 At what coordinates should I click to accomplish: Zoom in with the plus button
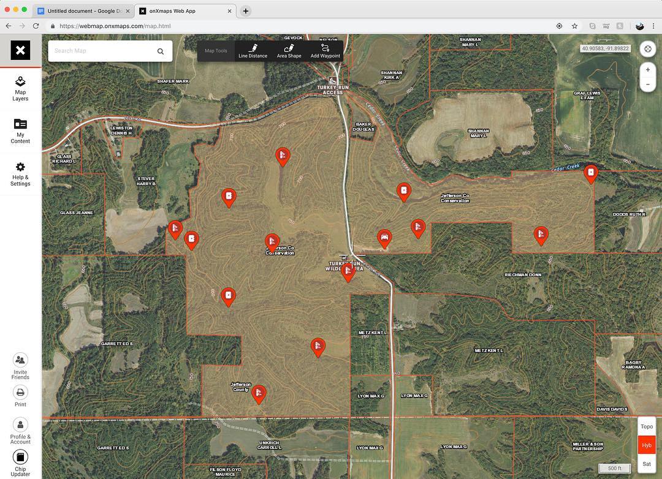tap(648, 70)
